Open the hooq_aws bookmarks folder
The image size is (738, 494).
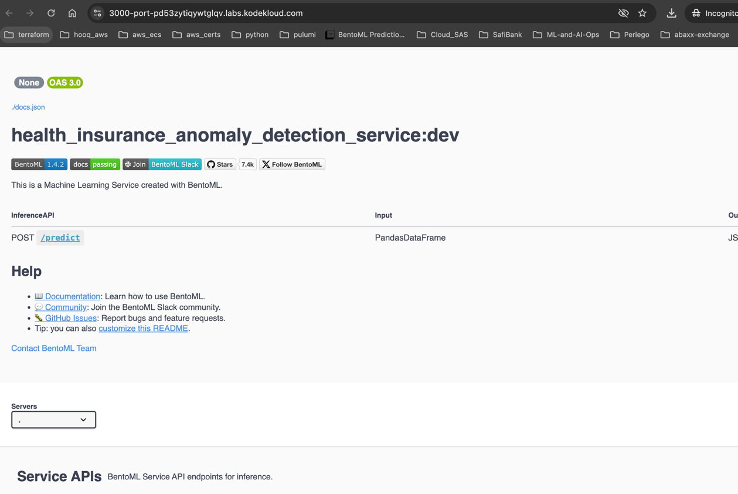click(x=84, y=35)
